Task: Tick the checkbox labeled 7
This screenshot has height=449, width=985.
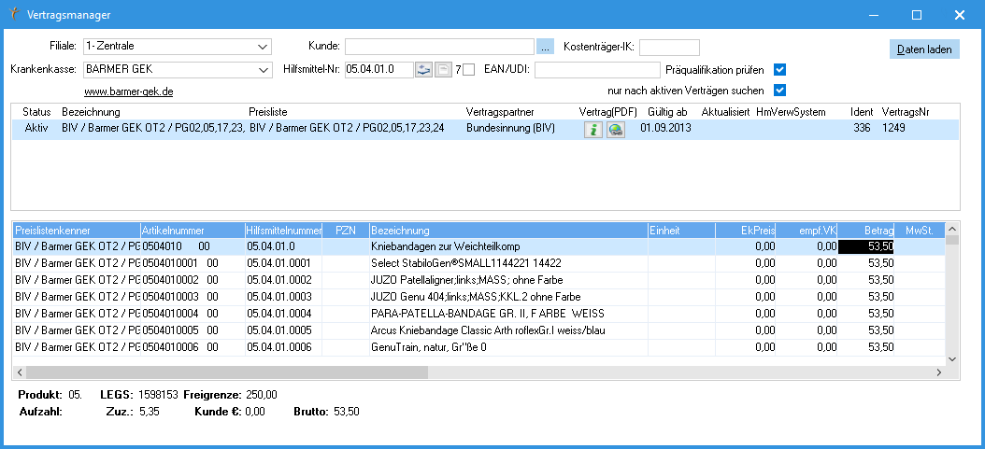Action: click(469, 69)
